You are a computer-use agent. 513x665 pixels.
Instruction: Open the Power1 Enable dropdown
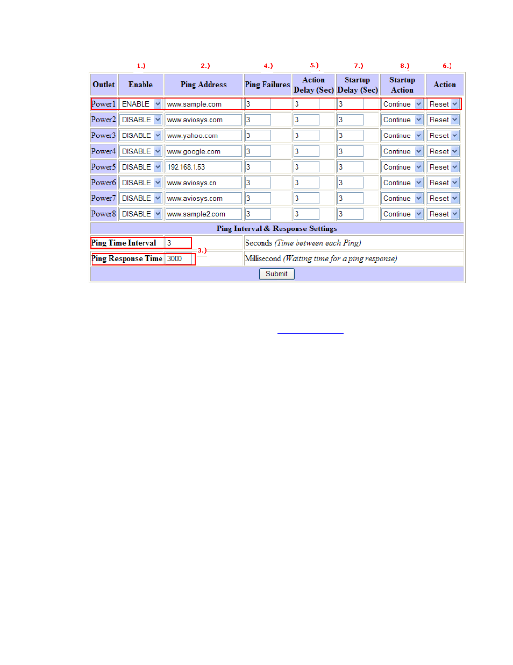click(x=140, y=104)
